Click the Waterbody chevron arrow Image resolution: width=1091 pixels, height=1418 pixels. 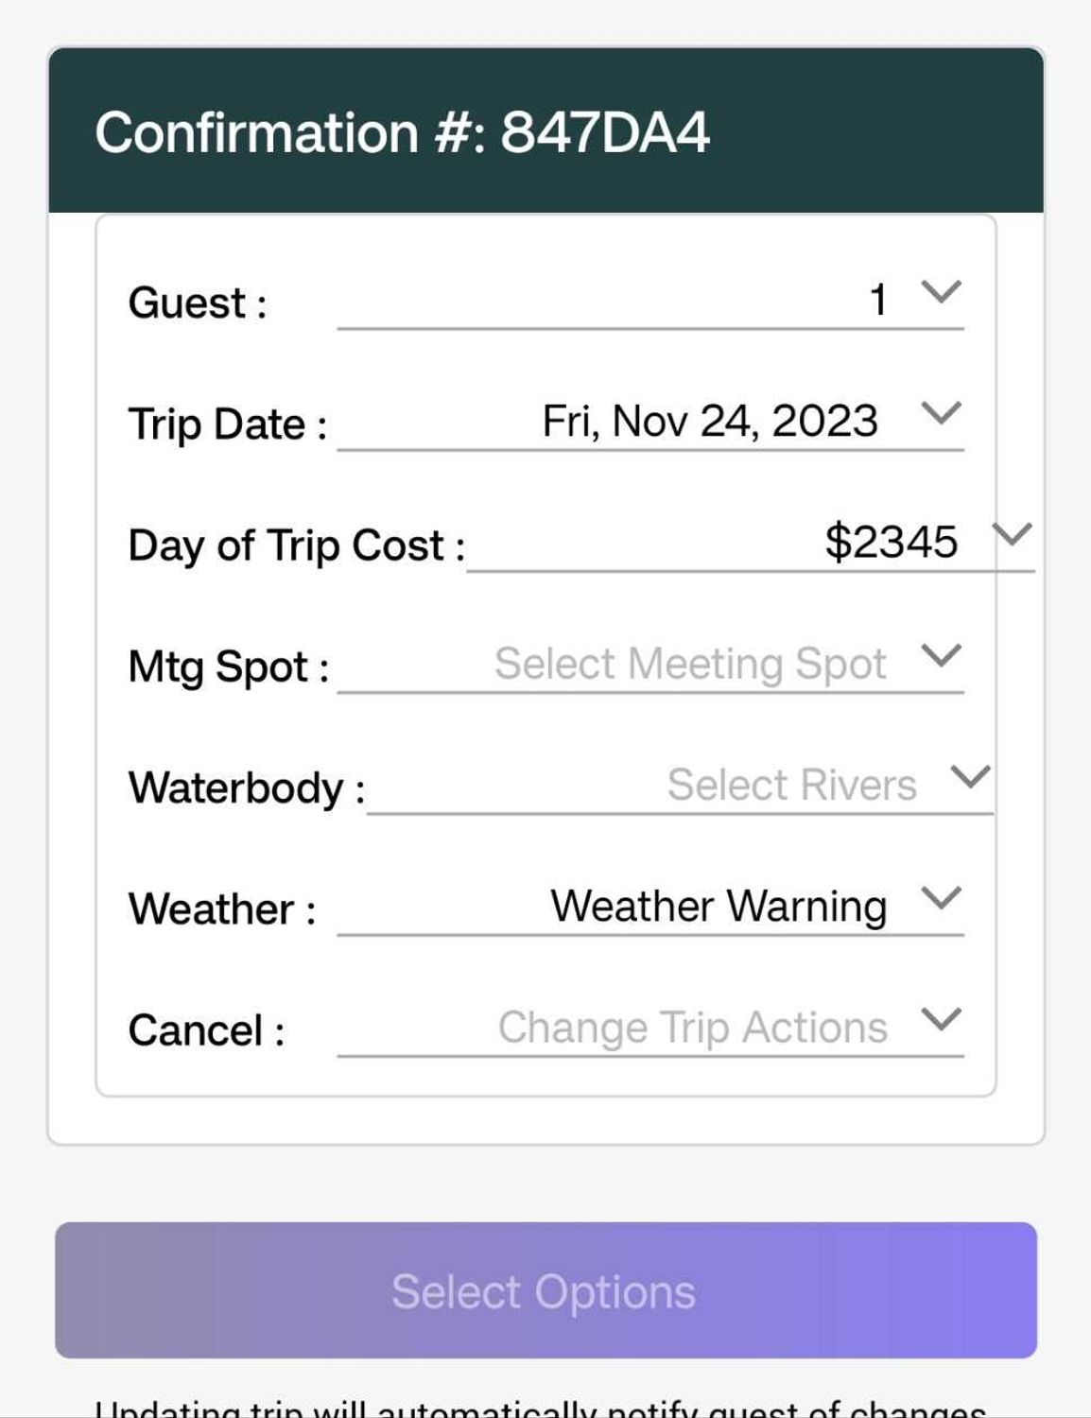971,777
